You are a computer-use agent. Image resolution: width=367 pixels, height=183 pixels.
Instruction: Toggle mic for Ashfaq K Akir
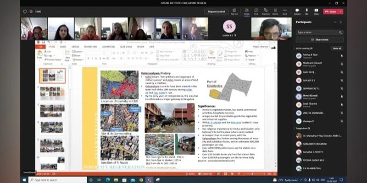(342, 56)
